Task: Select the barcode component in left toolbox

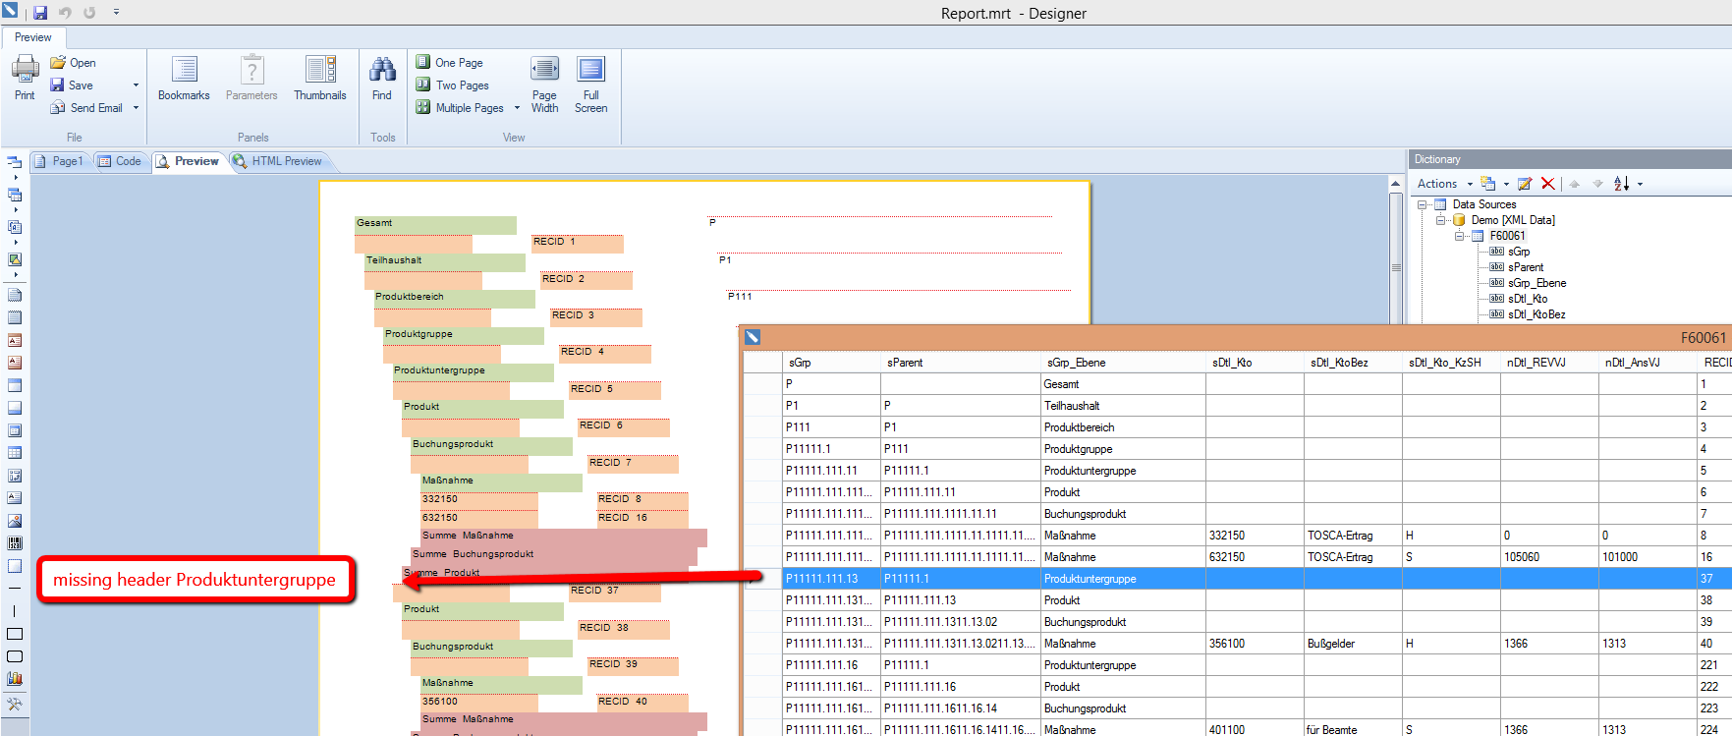Action: (15, 543)
